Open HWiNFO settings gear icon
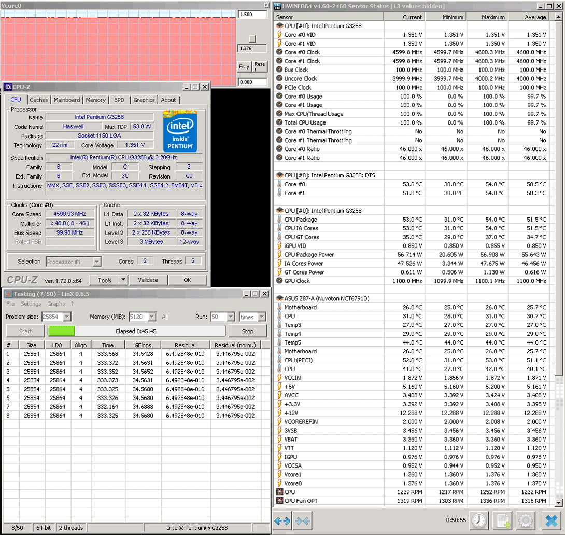Image resolution: width=565 pixels, height=535 pixels. (x=526, y=520)
